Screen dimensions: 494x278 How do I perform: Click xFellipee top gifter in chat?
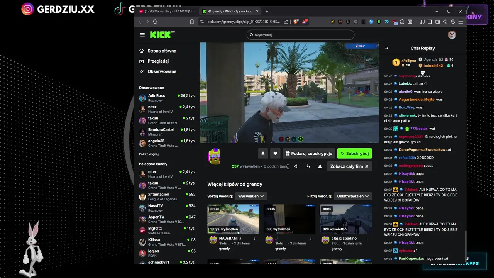click(409, 61)
